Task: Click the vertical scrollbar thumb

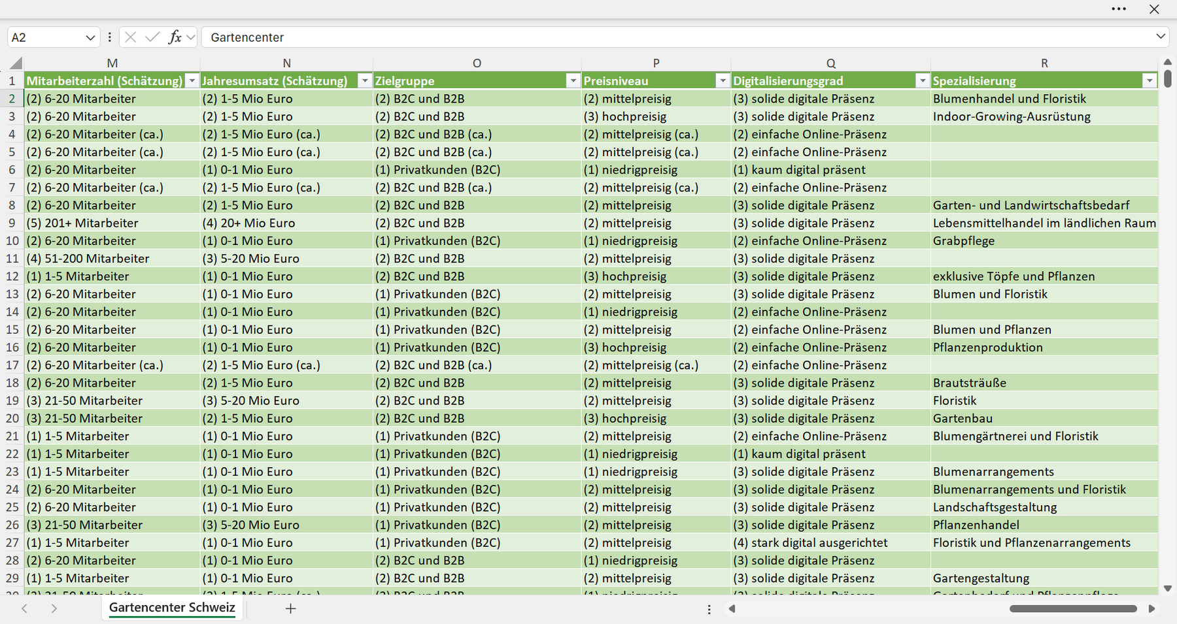Action: coord(1168,79)
